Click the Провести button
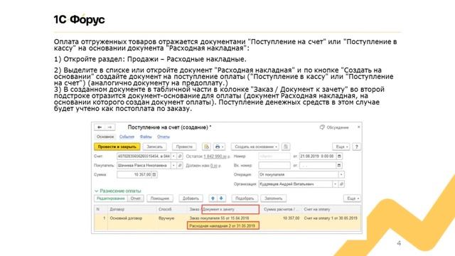 184,147
